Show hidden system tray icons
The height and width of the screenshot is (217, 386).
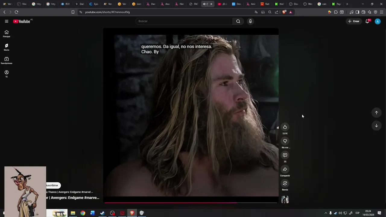(x=326, y=213)
